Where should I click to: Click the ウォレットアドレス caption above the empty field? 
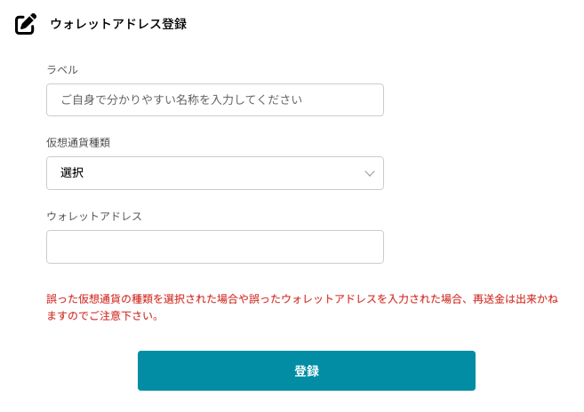[94, 216]
